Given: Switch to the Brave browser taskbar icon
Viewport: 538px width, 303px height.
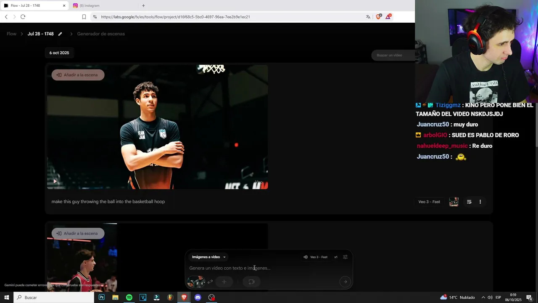Looking at the screenshot, I should tap(184, 298).
